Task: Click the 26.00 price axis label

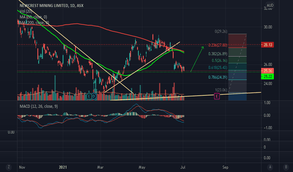Action: pyautogui.click(x=268, y=64)
